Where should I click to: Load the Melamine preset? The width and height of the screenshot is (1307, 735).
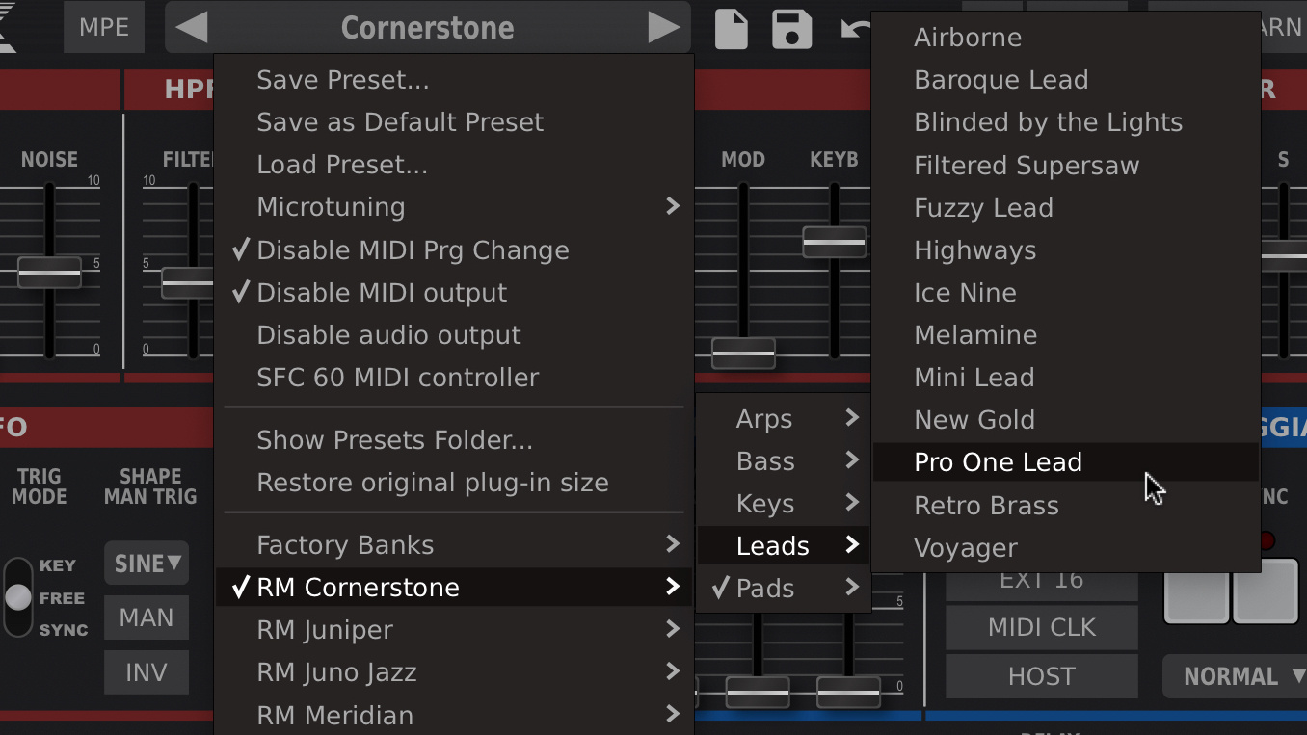[x=1066, y=335]
